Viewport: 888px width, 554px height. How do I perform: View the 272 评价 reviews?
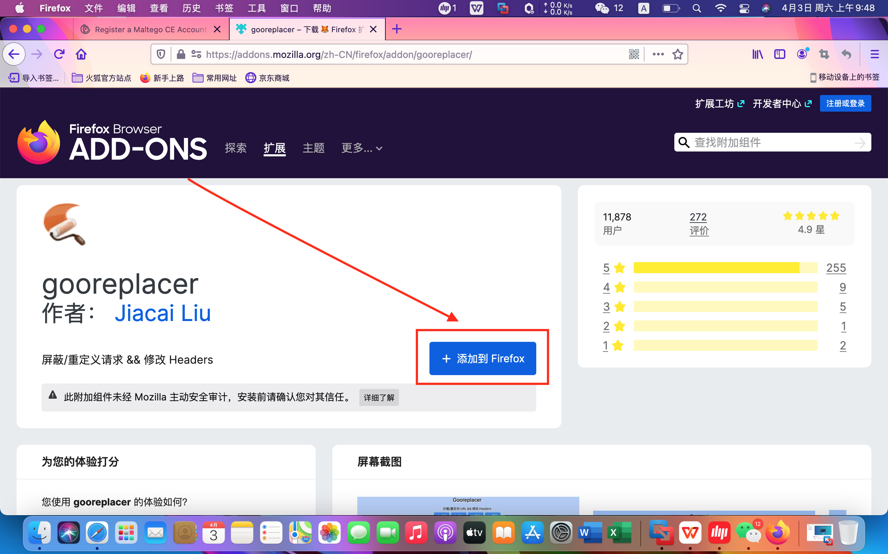coord(699,224)
